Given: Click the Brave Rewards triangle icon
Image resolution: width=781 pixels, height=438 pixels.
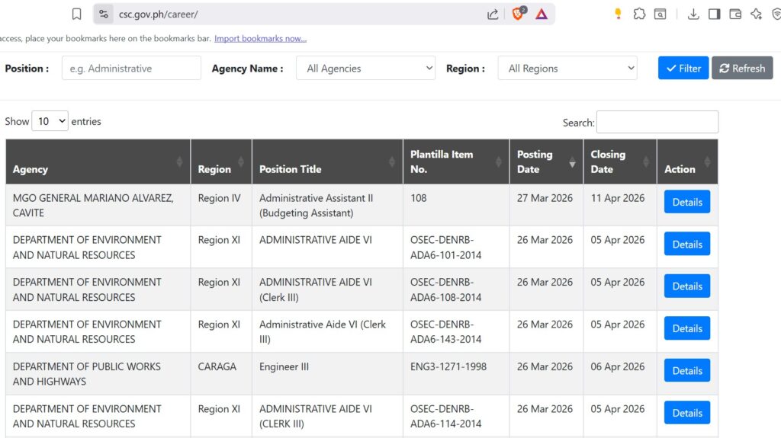Looking at the screenshot, I should [x=541, y=14].
